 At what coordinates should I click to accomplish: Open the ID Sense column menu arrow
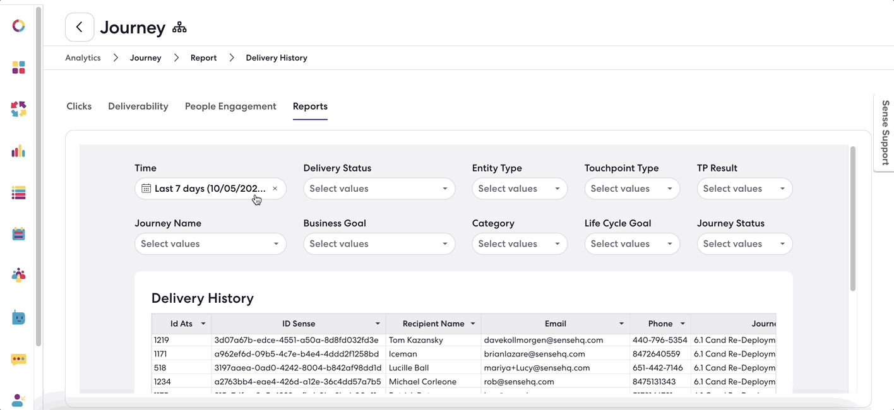[x=378, y=324]
